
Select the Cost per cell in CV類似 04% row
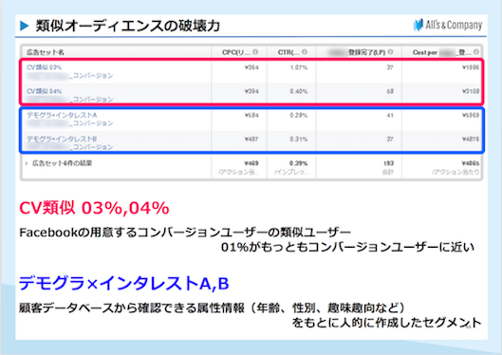471,91
